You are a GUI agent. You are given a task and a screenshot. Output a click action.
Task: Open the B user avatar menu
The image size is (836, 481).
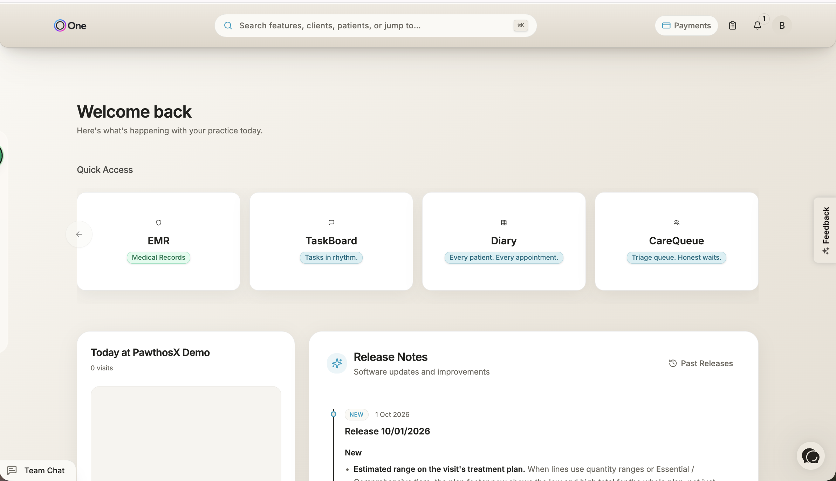coord(782,26)
